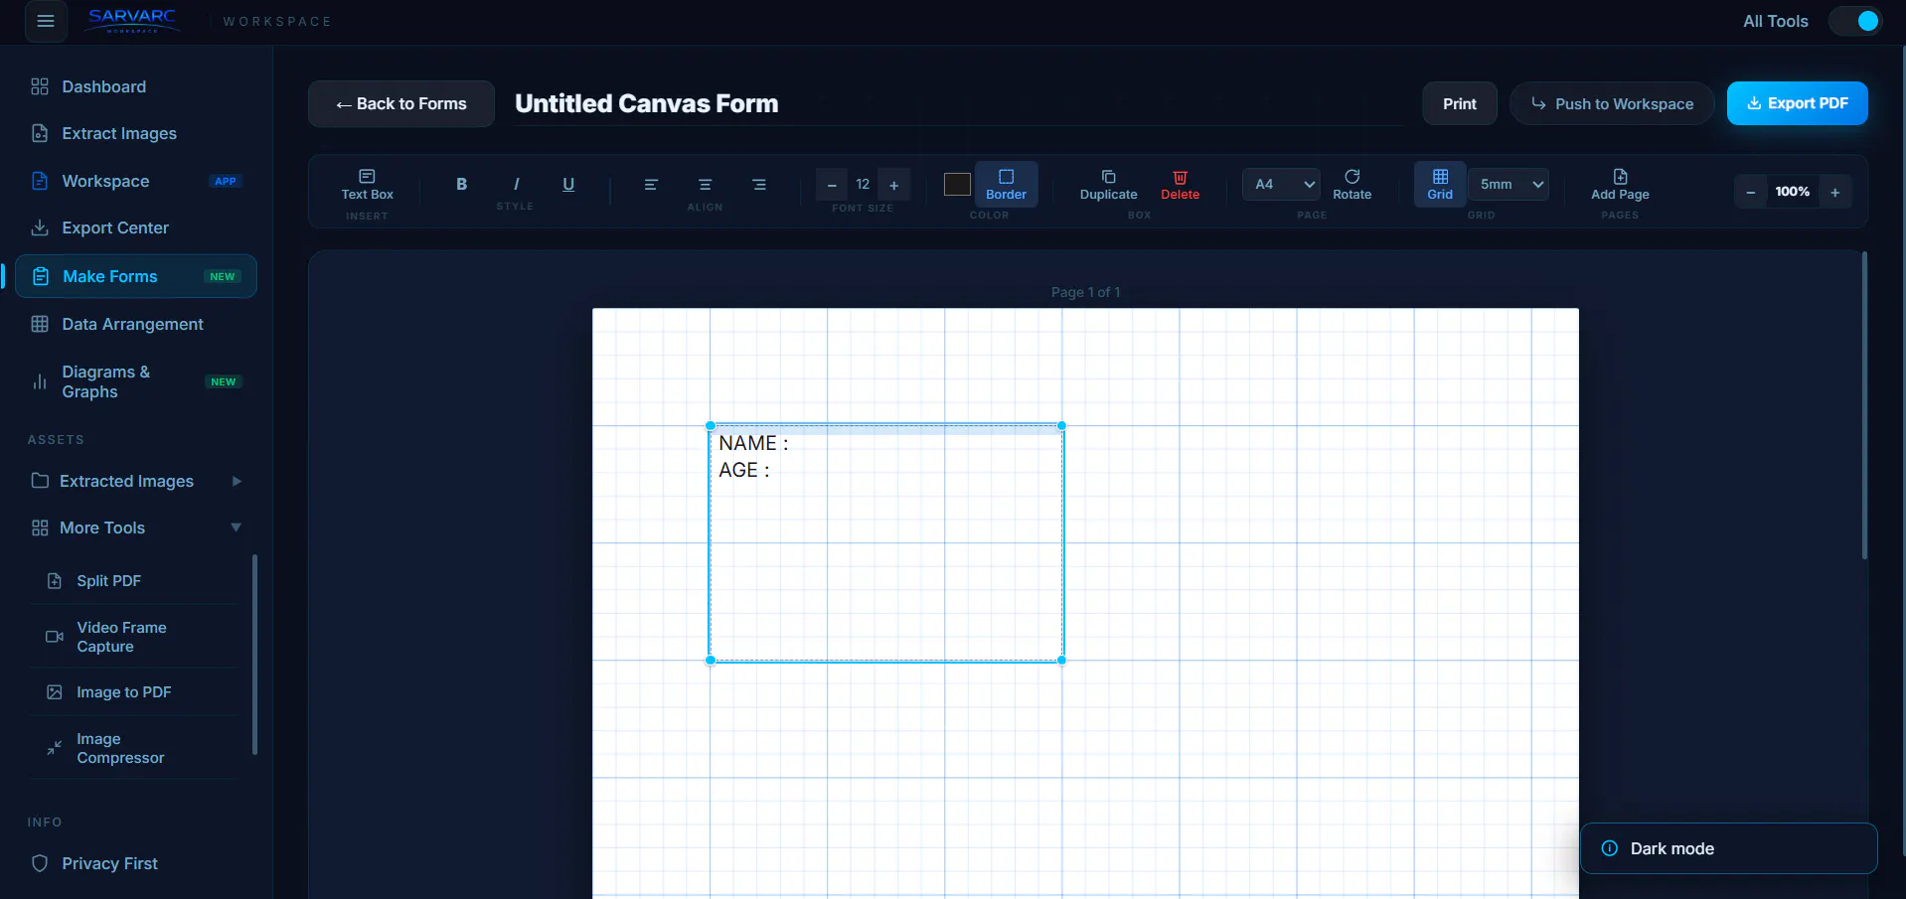Insert a Text Box

tap(368, 185)
